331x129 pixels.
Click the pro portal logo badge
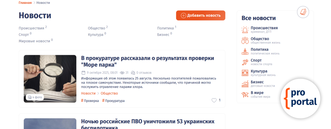300,98
